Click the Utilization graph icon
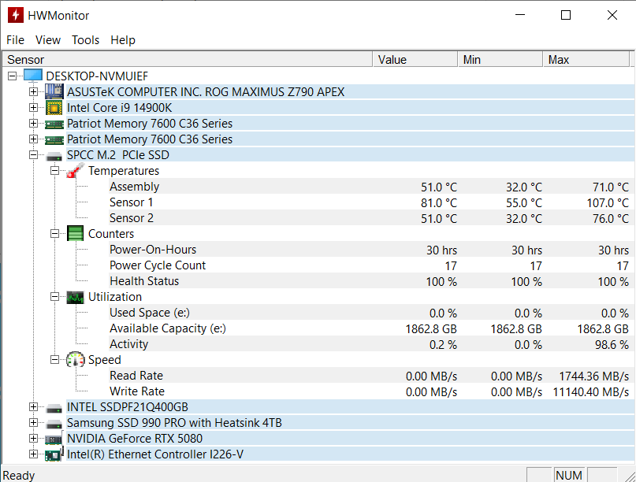Screen dimensions: 636x482 click(x=75, y=297)
